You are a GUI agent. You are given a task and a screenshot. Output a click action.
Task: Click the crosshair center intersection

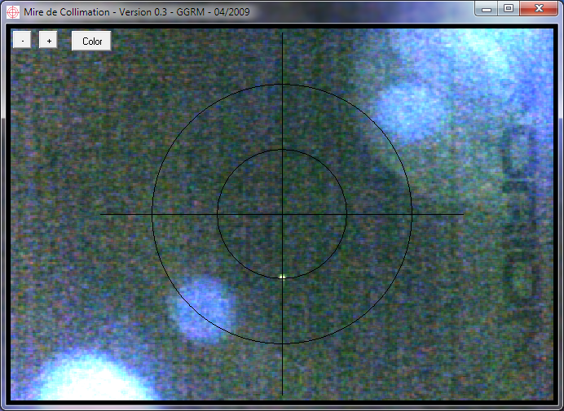[282, 214]
